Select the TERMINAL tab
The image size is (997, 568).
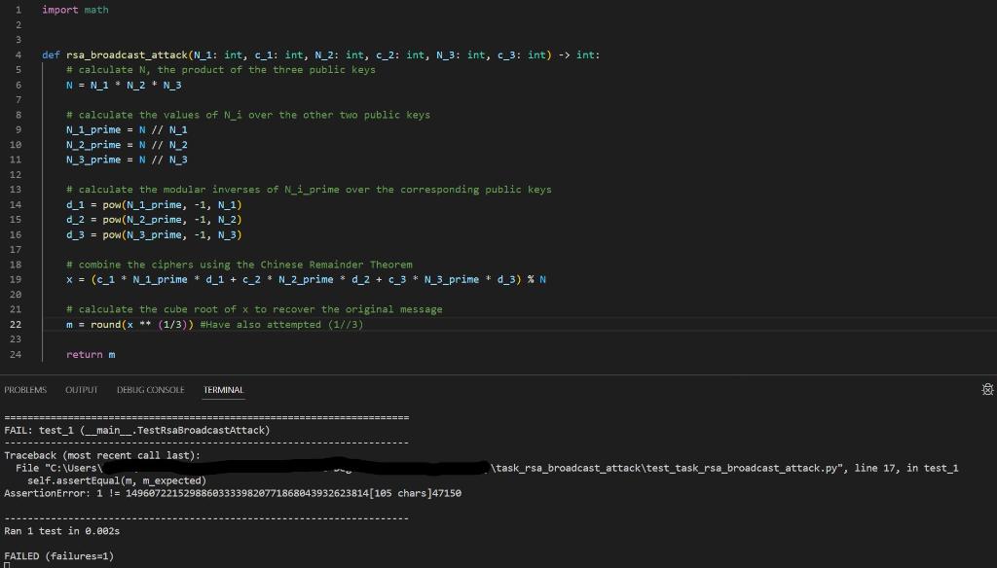[223, 389]
